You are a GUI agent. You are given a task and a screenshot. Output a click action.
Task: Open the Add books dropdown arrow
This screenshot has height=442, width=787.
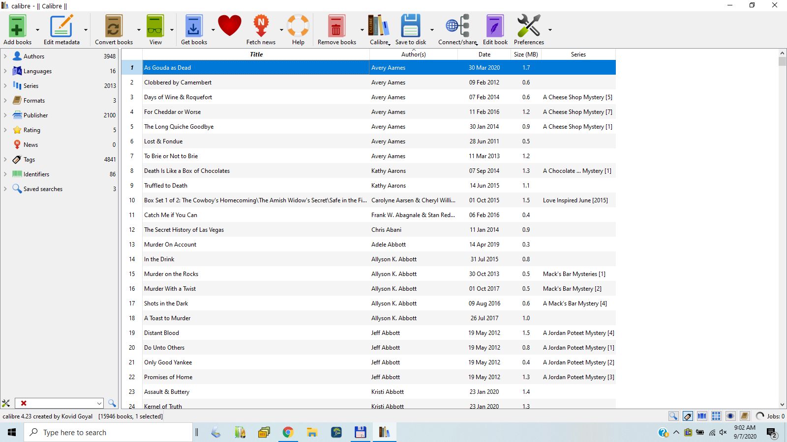click(x=37, y=30)
